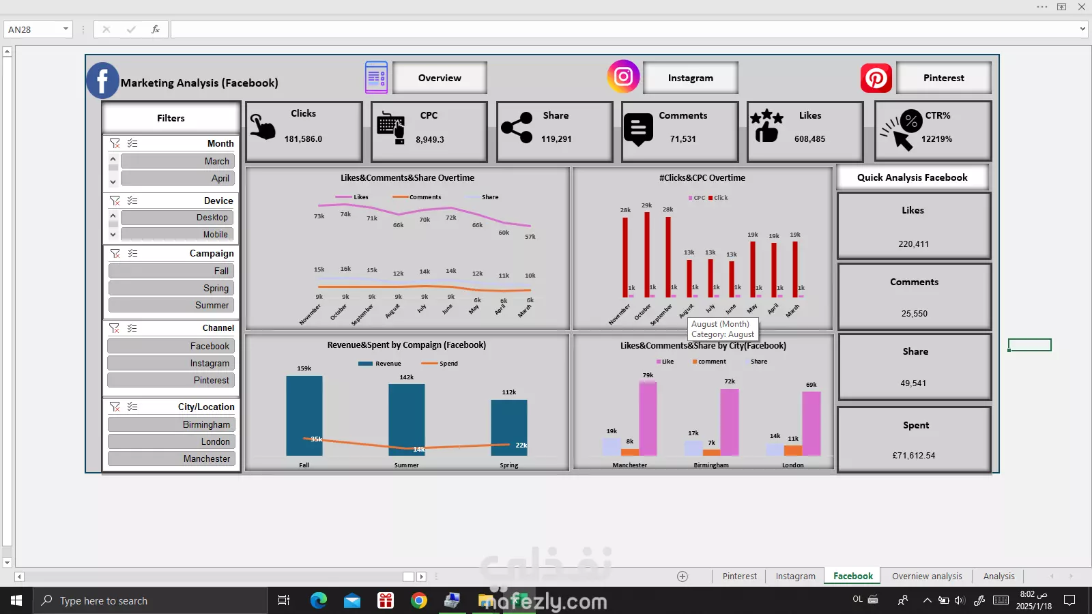
Task: Show hidden system tray icons chevron
Action: [927, 600]
